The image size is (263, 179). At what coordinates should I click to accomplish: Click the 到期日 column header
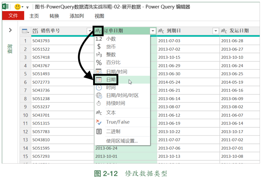188,31
